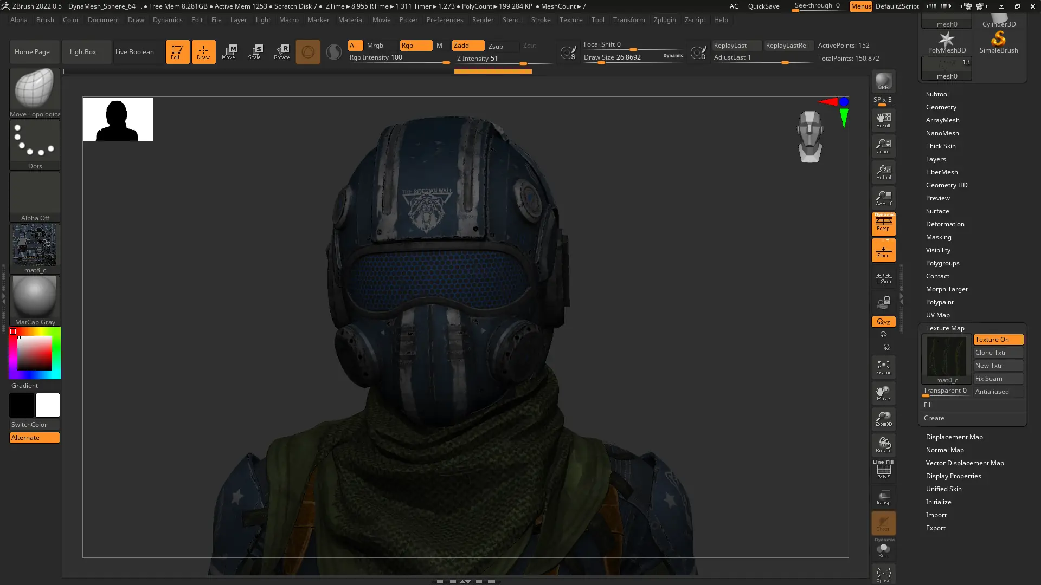Collapse the Texture Map section

click(x=944, y=328)
